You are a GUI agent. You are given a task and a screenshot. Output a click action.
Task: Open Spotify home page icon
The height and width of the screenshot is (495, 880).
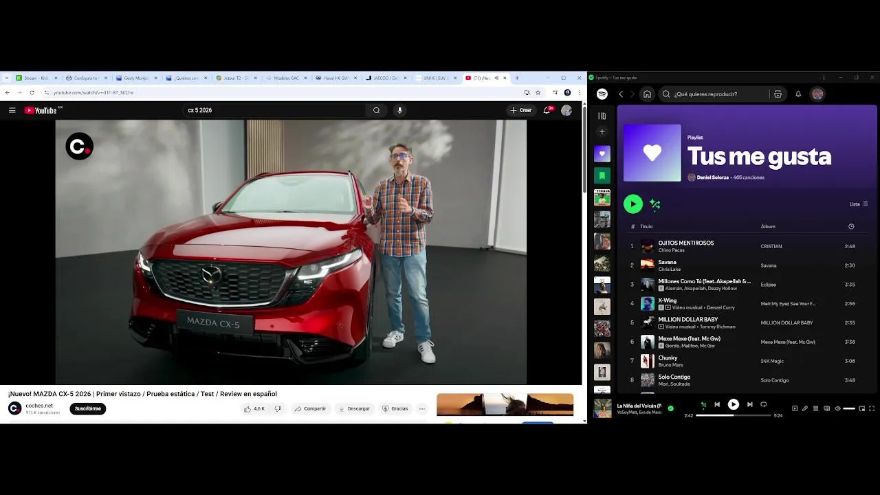tap(647, 94)
